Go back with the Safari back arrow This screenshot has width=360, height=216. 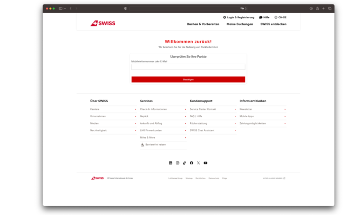tap(70, 8)
